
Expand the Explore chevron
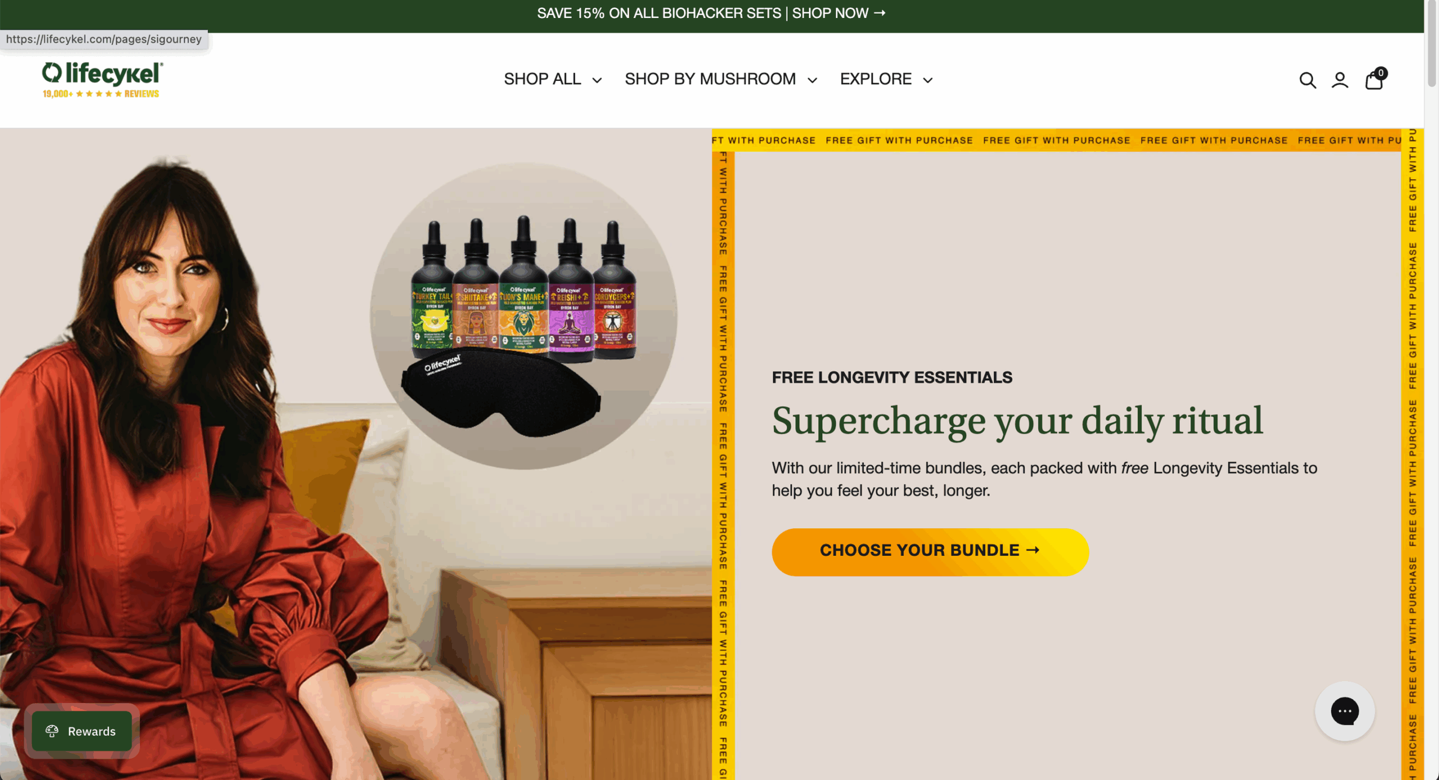(x=928, y=80)
